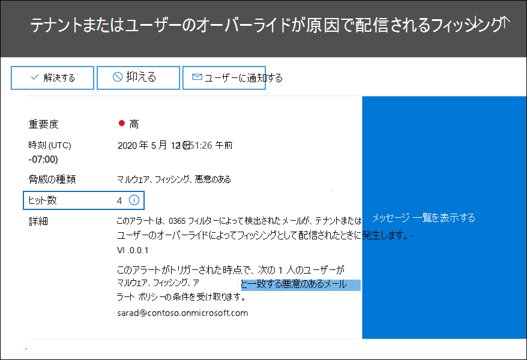Click threat types マルウェア、フィッシング value
The width and height of the screenshot is (527, 360).
(173, 179)
